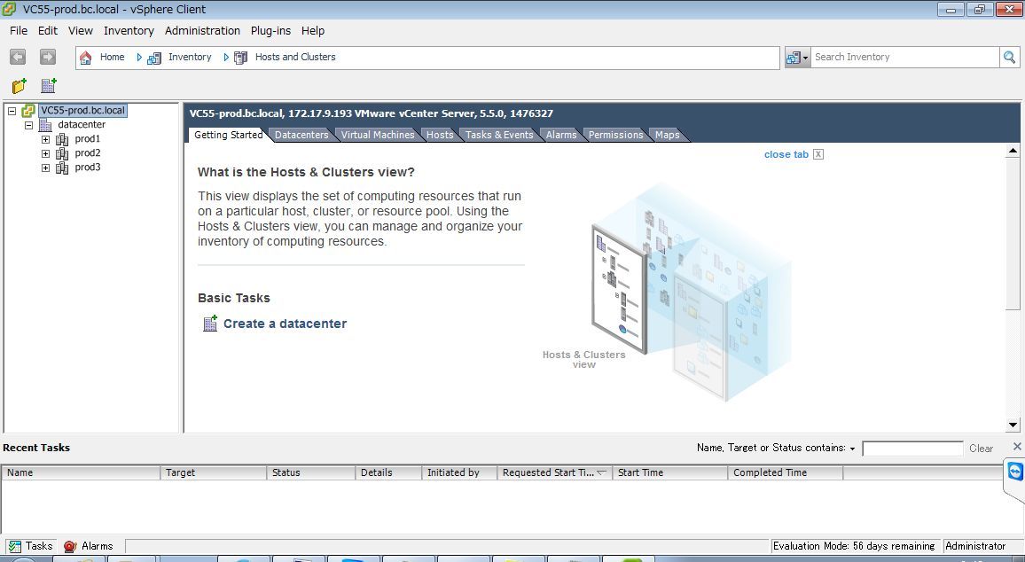Collapse the VC55-prod.bc.local tree node
This screenshot has height=562, width=1025.
pyautogui.click(x=12, y=111)
